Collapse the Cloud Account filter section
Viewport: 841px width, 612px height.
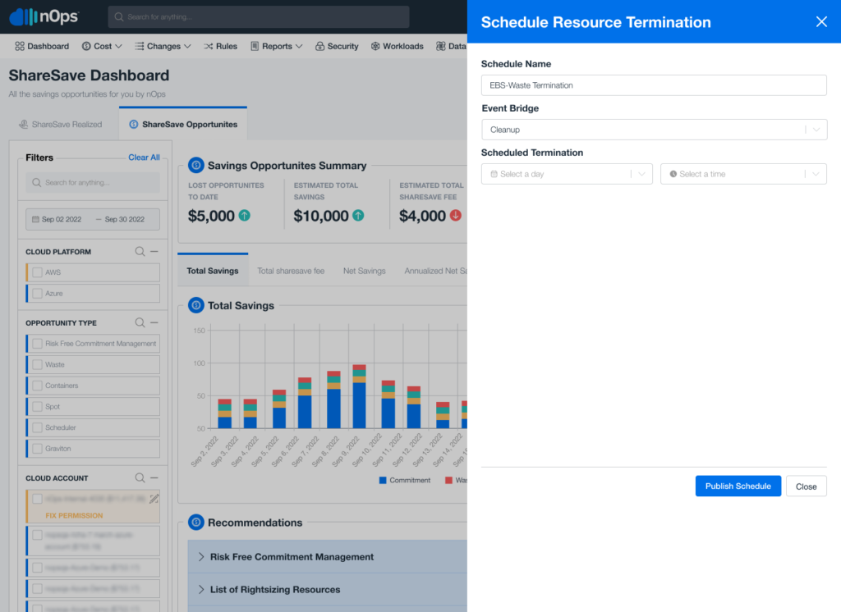[x=154, y=477]
